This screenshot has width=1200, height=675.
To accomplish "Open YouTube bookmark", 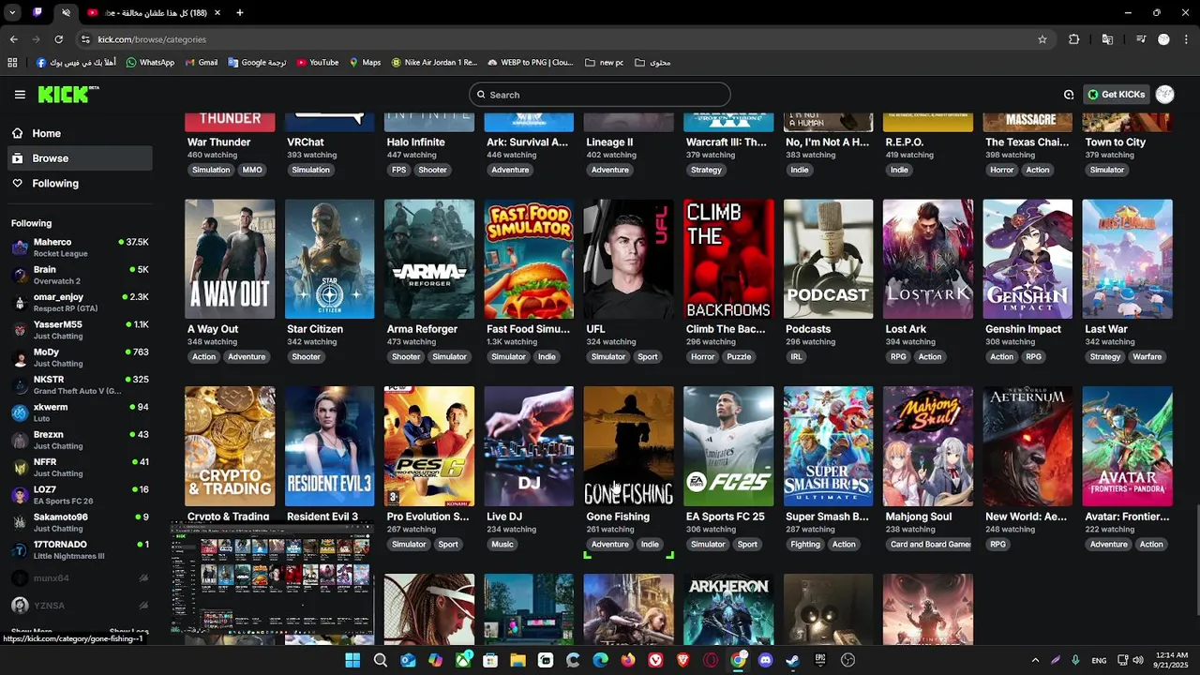I will click(317, 63).
